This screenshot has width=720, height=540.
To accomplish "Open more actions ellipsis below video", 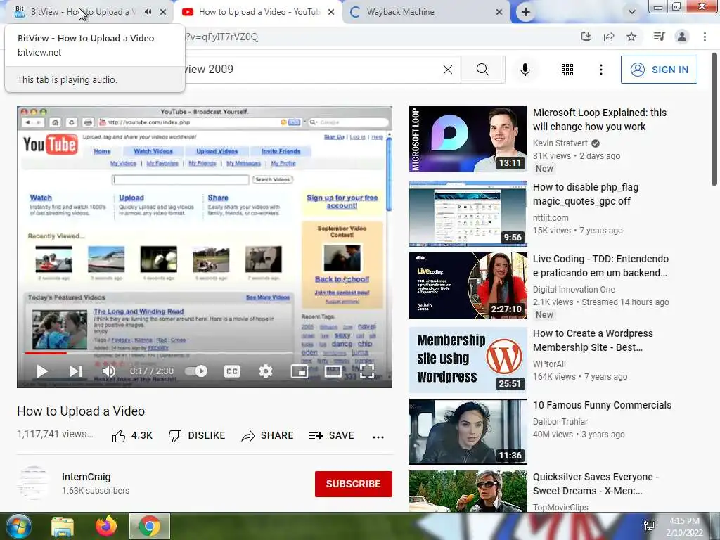I will coord(378,437).
